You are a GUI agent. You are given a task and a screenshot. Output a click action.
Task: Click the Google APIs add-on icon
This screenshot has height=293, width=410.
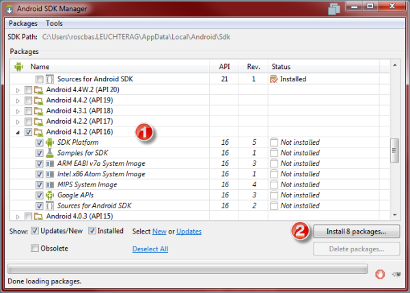point(50,195)
